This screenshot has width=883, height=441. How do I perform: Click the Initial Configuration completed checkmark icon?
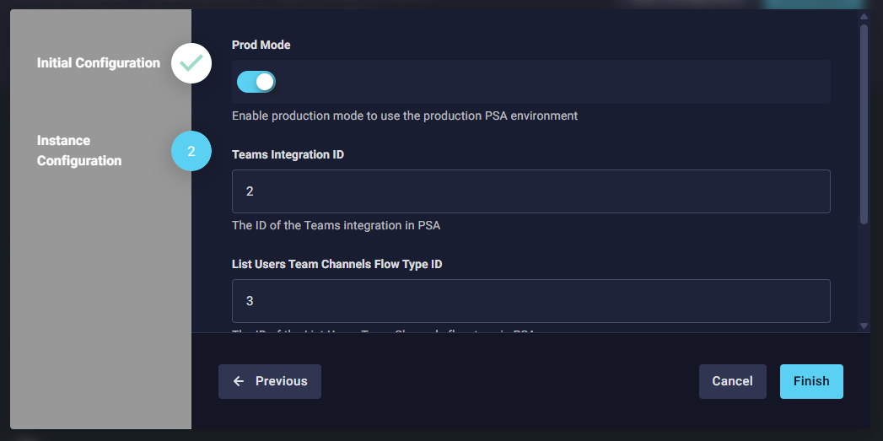[x=191, y=63]
